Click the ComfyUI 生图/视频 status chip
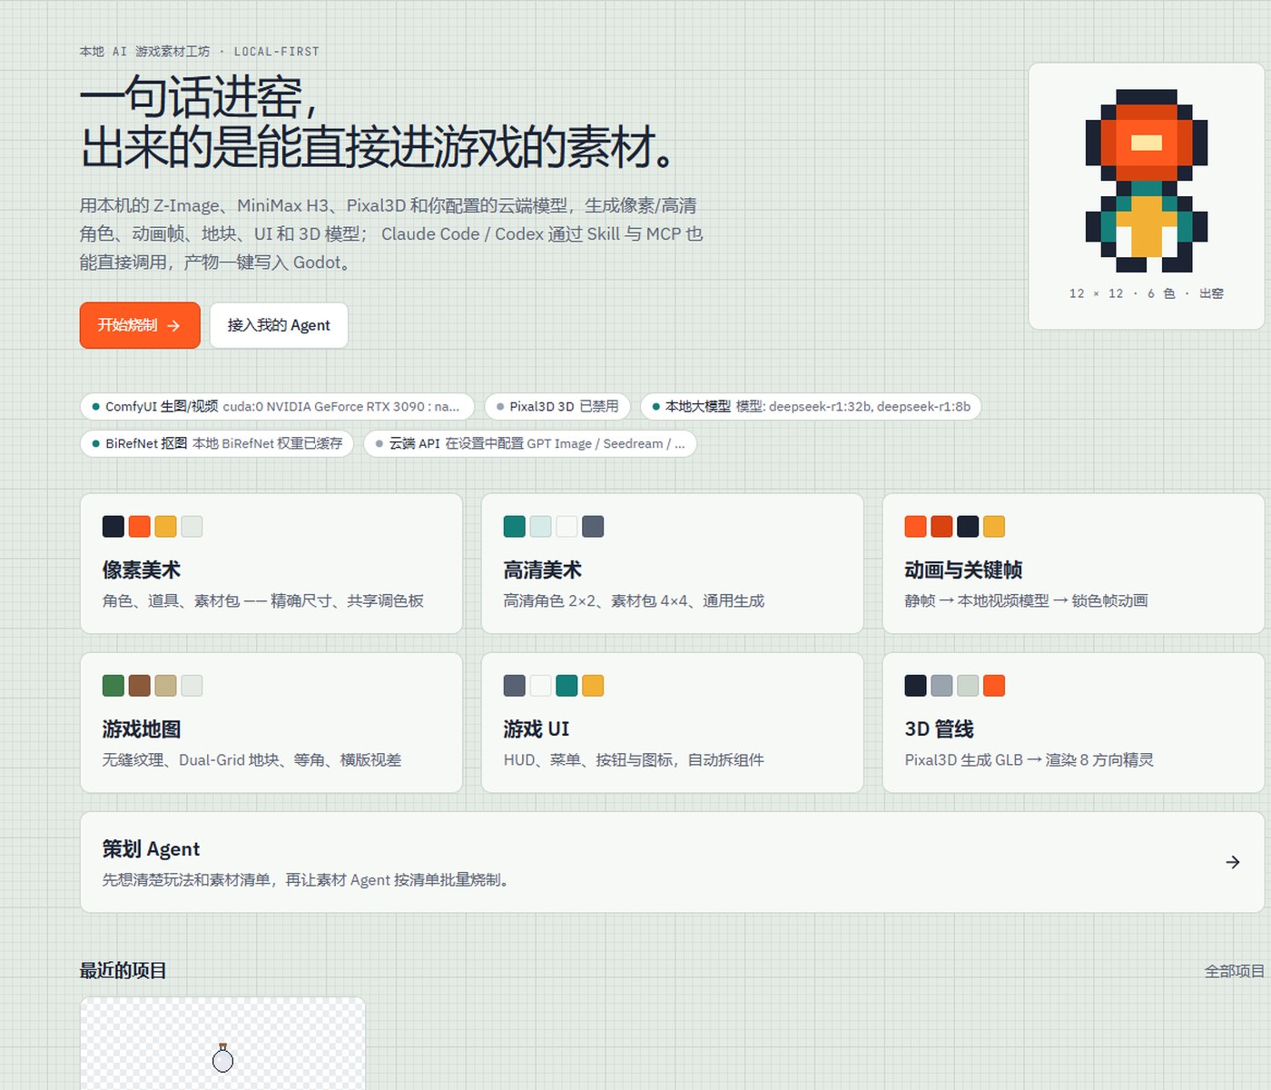This screenshot has height=1090, width=1271. (277, 406)
